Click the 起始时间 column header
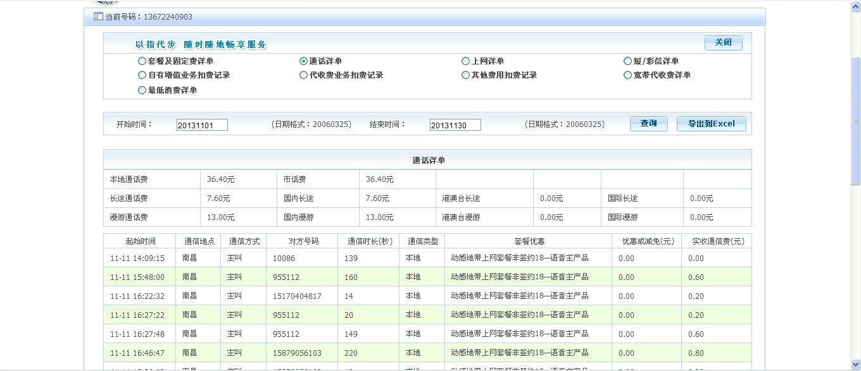 [140, 241]
